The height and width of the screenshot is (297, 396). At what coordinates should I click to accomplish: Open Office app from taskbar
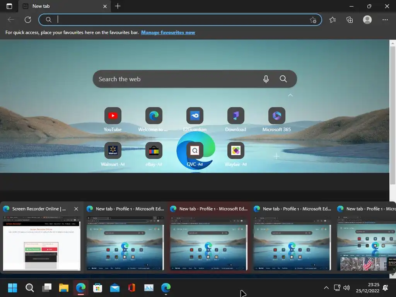pos(131,288)
